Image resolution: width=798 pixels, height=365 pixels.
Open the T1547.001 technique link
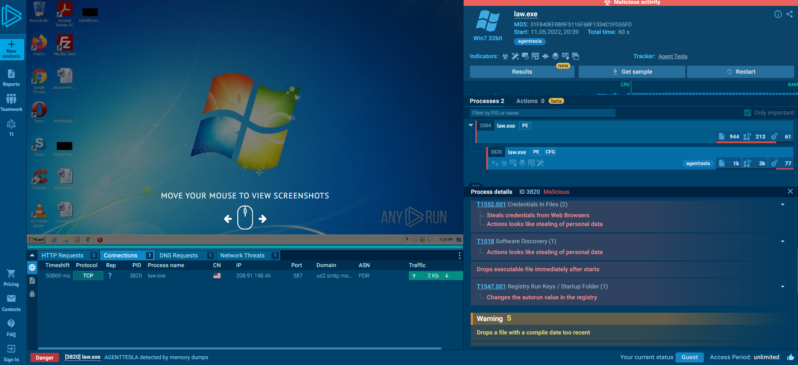[x=491, y=287]
